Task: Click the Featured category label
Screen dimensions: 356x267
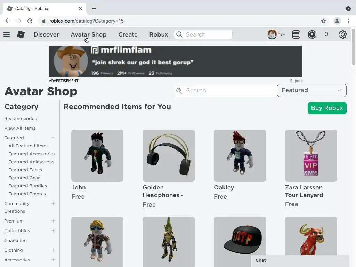Action: [x=14, y=138]
